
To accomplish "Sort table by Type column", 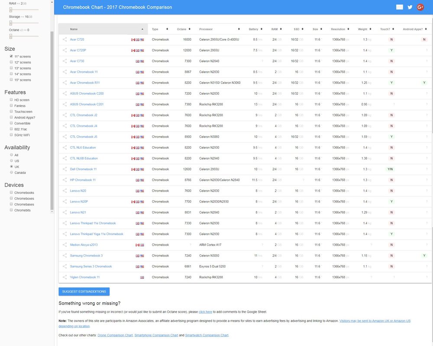I will (160, 29).
